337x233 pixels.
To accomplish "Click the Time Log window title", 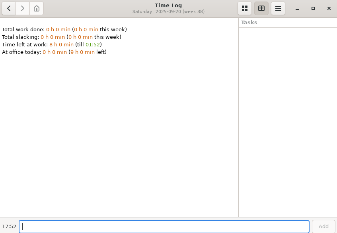I will tap(168, 5).
